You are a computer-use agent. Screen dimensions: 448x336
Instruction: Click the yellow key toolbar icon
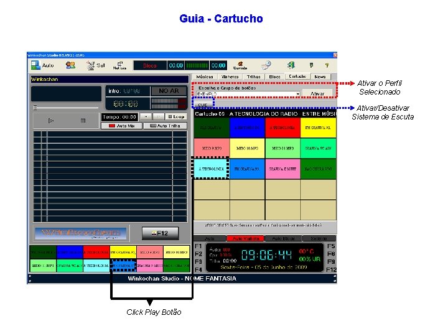(327, 65)
